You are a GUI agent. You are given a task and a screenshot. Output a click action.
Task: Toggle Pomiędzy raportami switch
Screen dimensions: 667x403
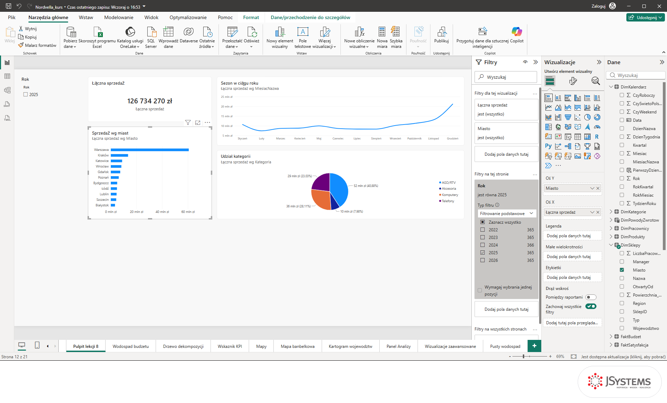[591, 297]
